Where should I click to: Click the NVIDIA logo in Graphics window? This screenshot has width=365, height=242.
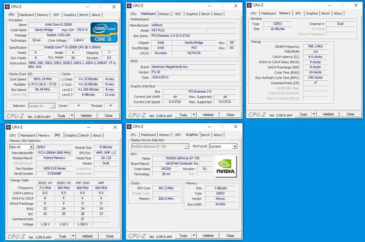226,167
